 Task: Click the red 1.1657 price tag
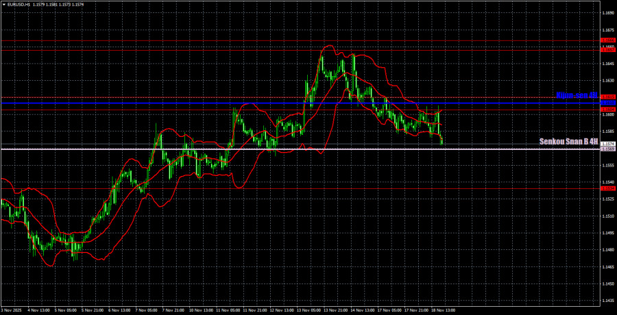(x=608, y=50)
